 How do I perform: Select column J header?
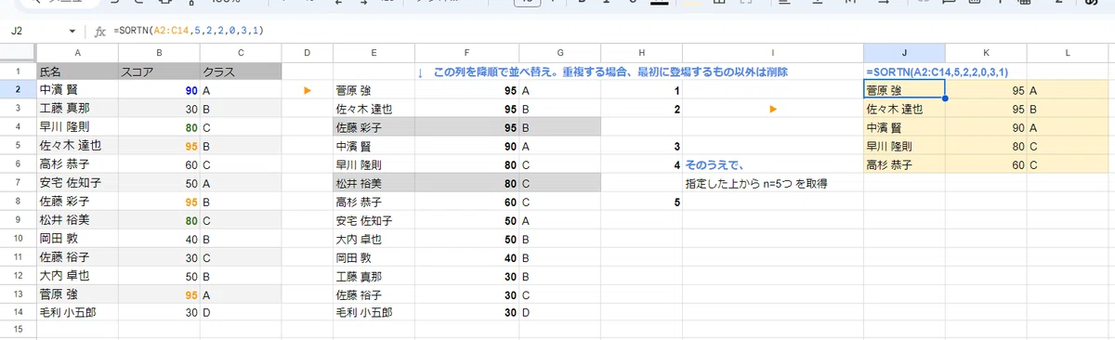tap(904, 53)
